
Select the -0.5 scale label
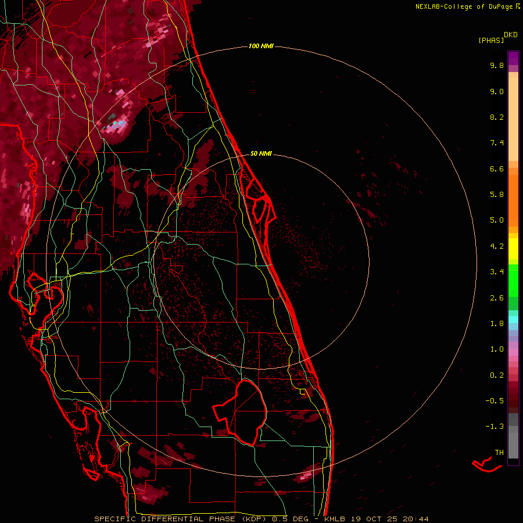(495, 401)
